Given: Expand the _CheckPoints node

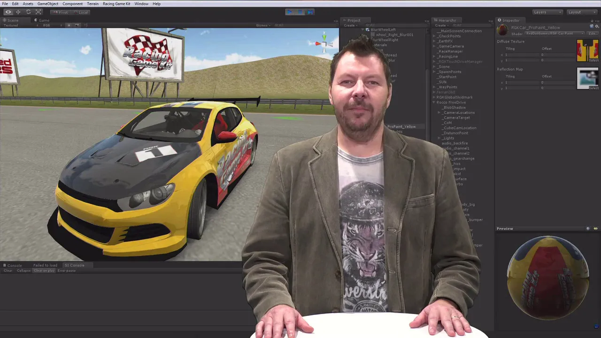Looking at the screenshot, I should click(x=434, y=36).
